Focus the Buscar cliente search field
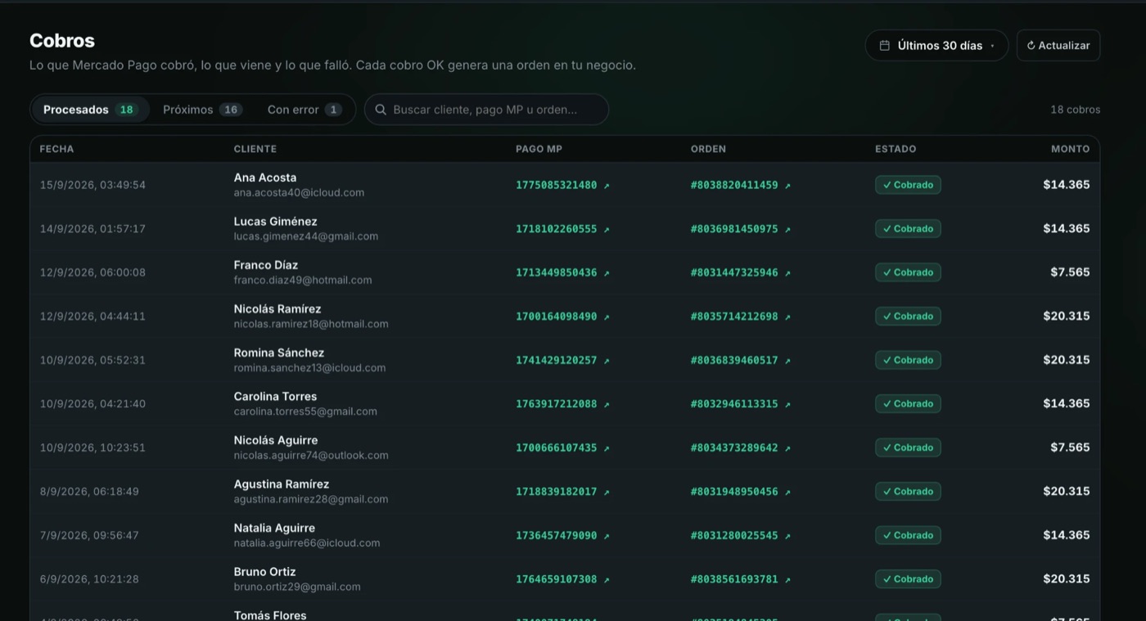Viewport: 1146px width, 621px height. pos(486,110)
